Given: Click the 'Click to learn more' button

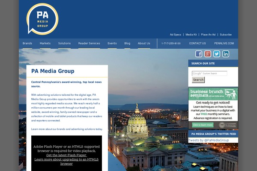Looking at the screenshot, I should pos(203,125).
